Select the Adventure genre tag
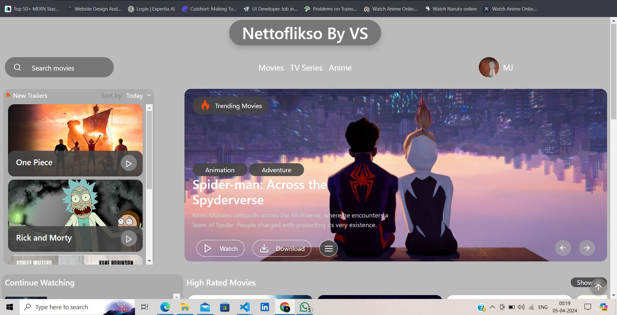This screenshot has height=315, width=617. [x=276, y=170]
